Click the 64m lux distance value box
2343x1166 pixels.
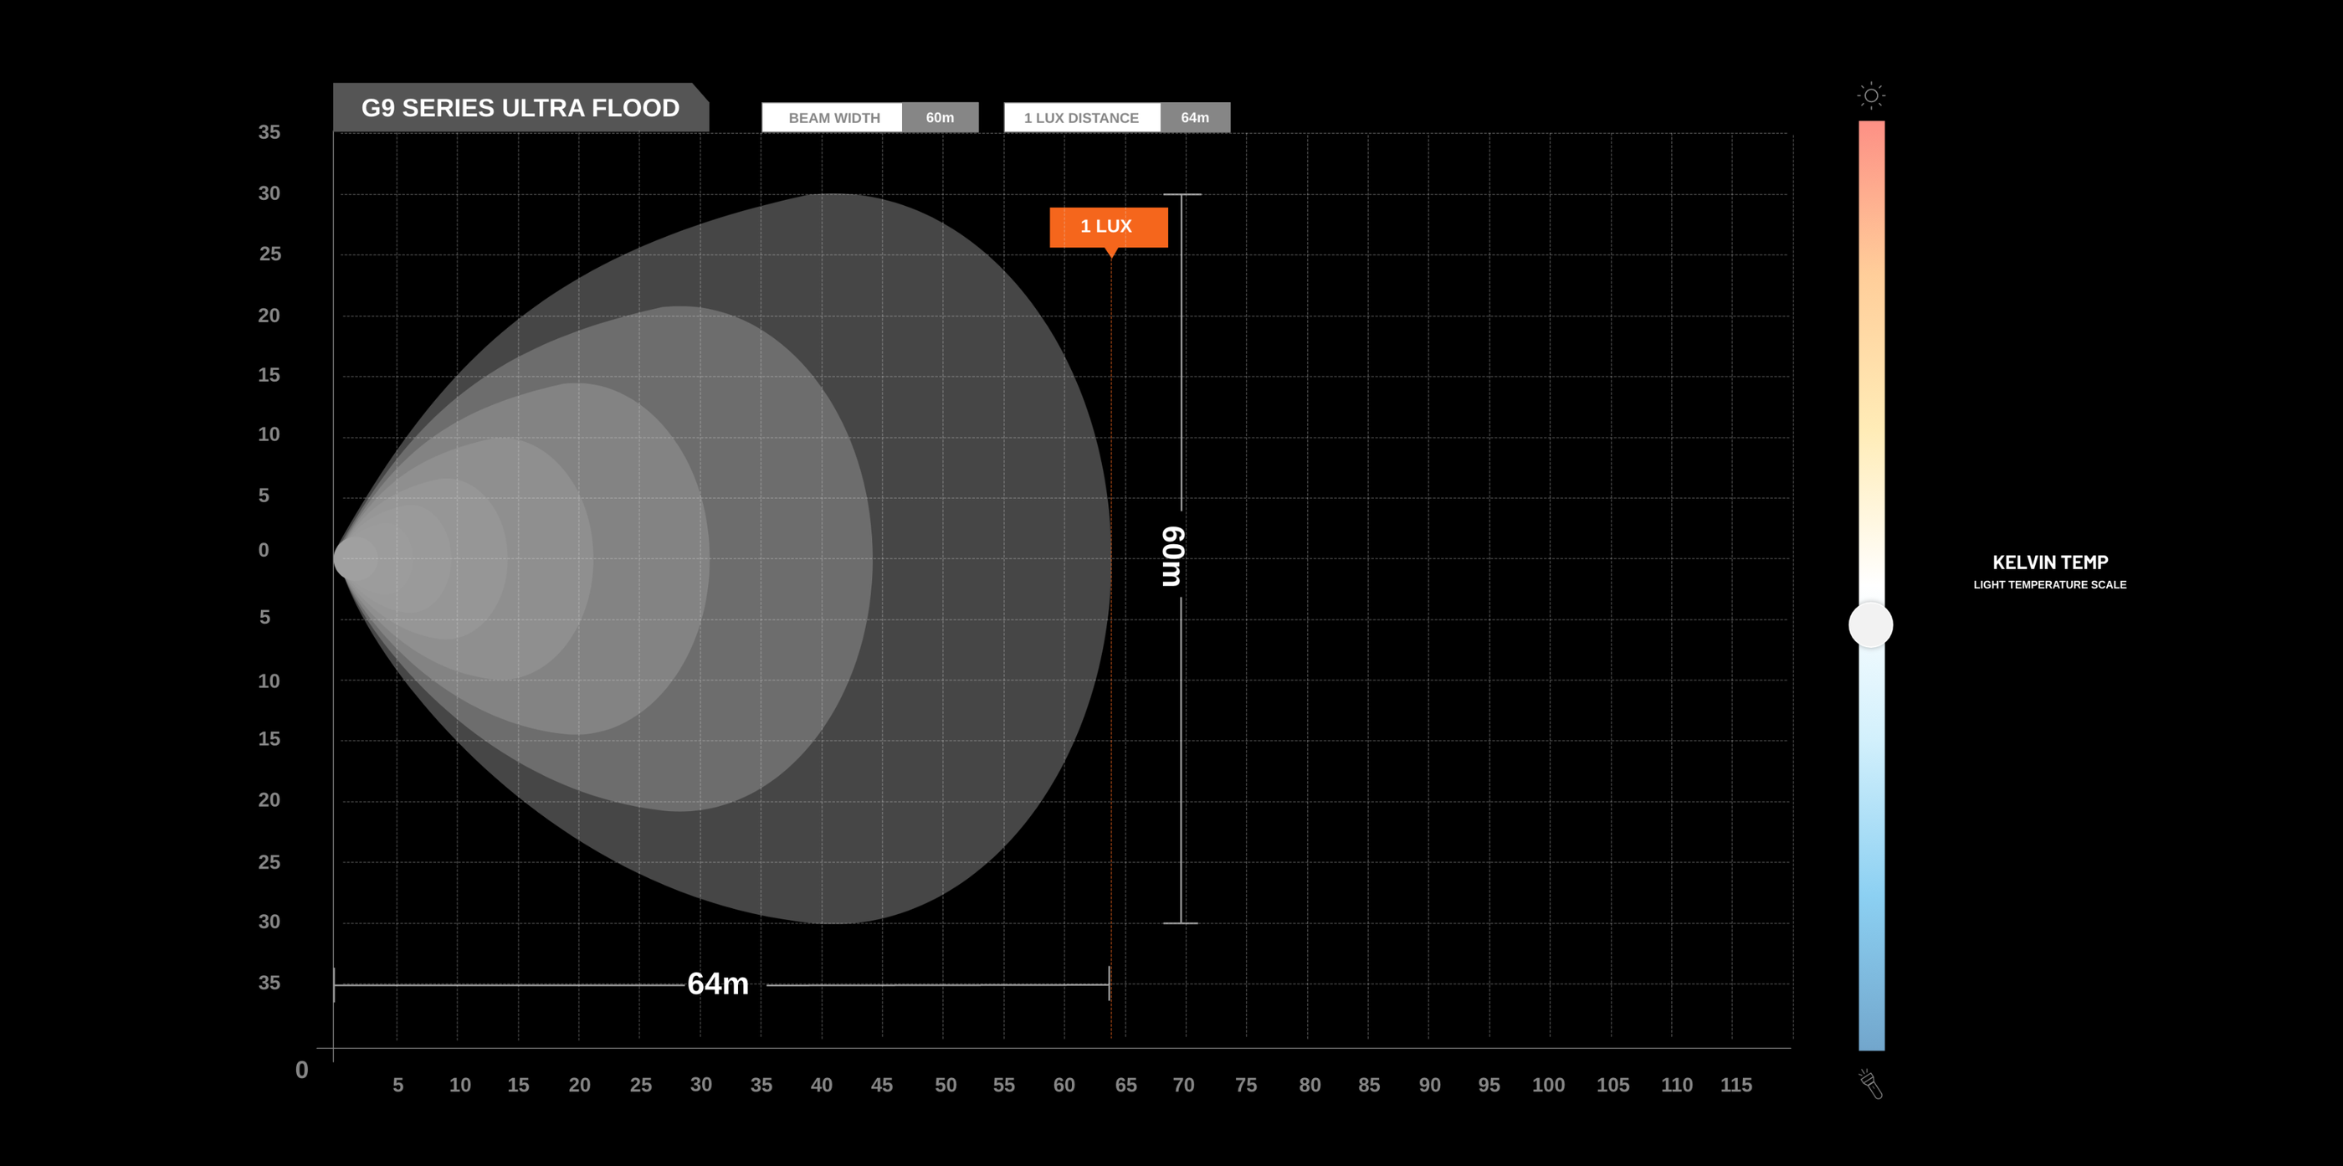(1195, 117)
